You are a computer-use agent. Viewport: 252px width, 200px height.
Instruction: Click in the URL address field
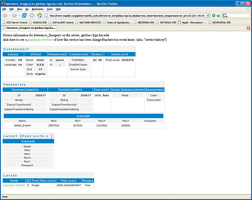coord(127,16)
